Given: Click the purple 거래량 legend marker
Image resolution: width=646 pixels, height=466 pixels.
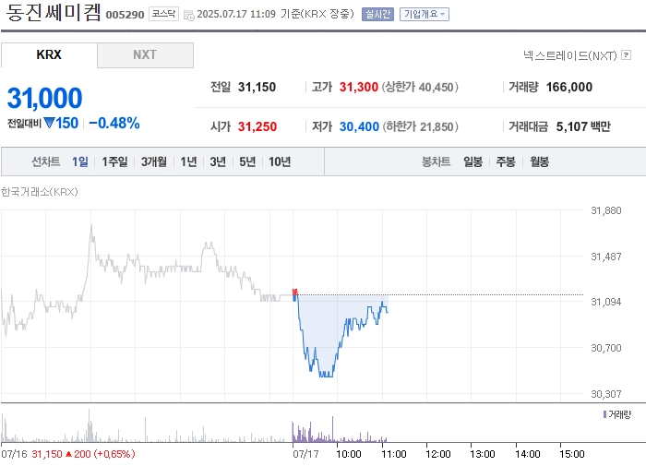Looking at the screenshot, I should tap(604, 414).
